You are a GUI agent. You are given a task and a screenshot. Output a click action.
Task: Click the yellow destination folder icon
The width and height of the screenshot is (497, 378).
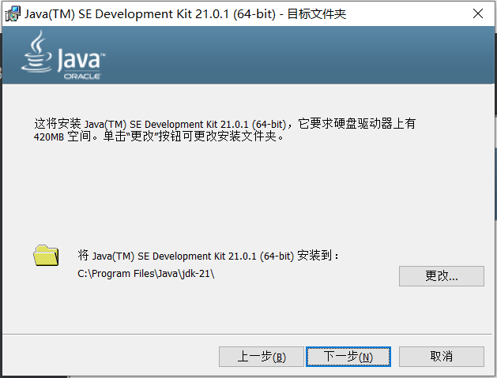[x=46, y=255]
